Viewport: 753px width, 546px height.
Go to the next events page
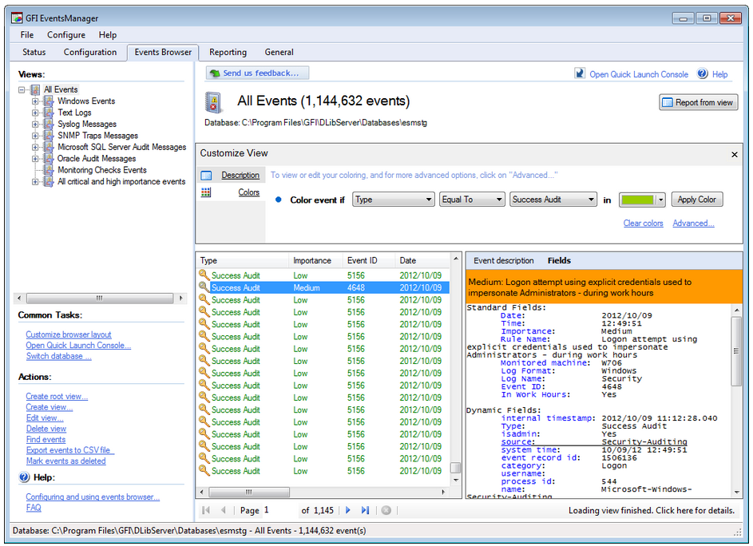(348, 510)
